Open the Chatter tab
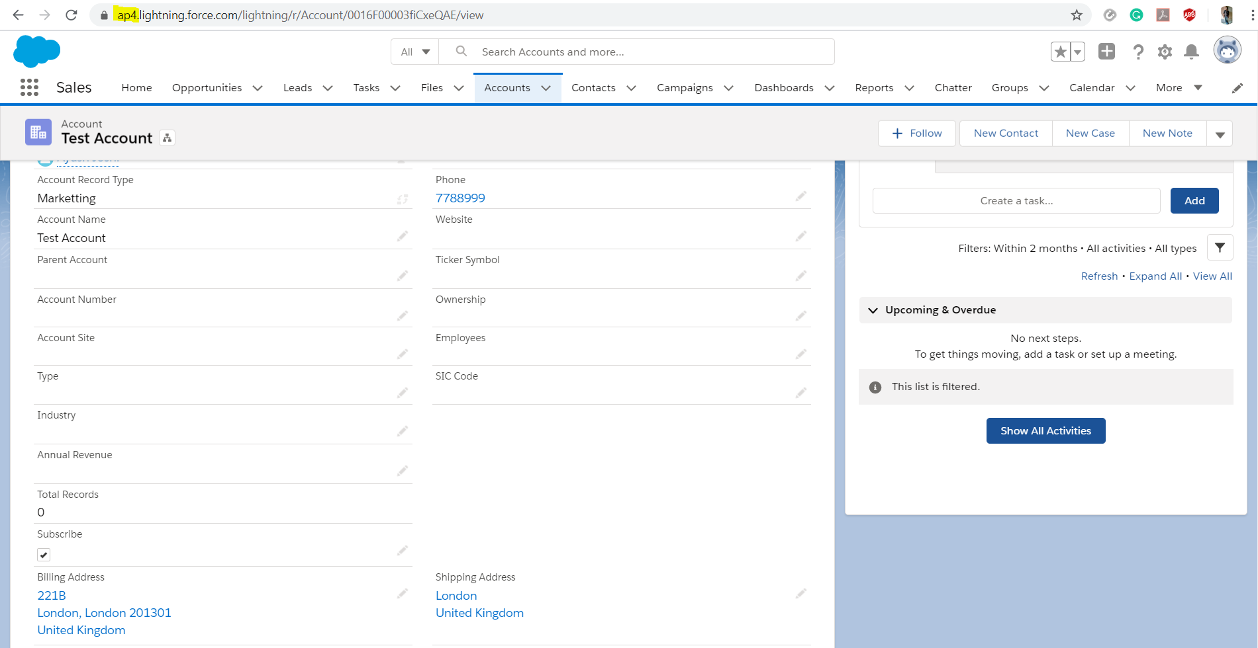The image size is (1258, 648). pyautogui.click(x=953, y=87)
